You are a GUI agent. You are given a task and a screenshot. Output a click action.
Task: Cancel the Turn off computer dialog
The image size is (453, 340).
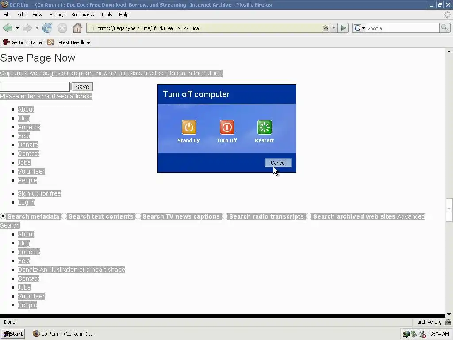[278, 163]
